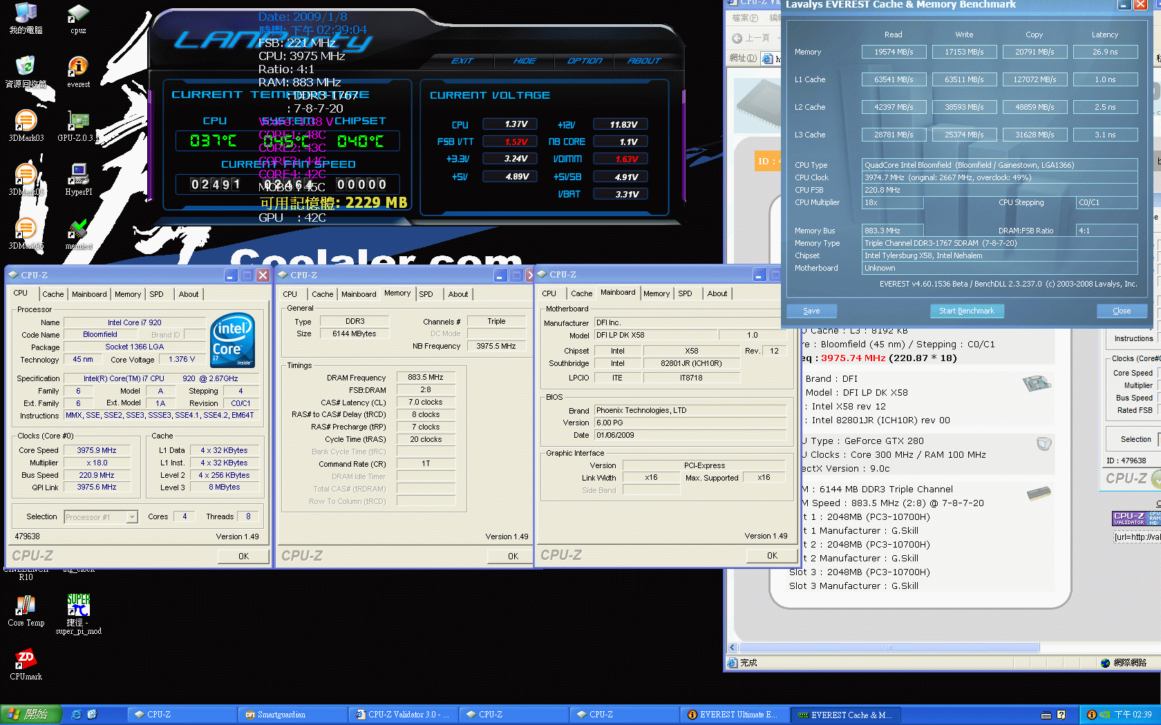Open the Windows 開始 Start menu

click(31, 715)
